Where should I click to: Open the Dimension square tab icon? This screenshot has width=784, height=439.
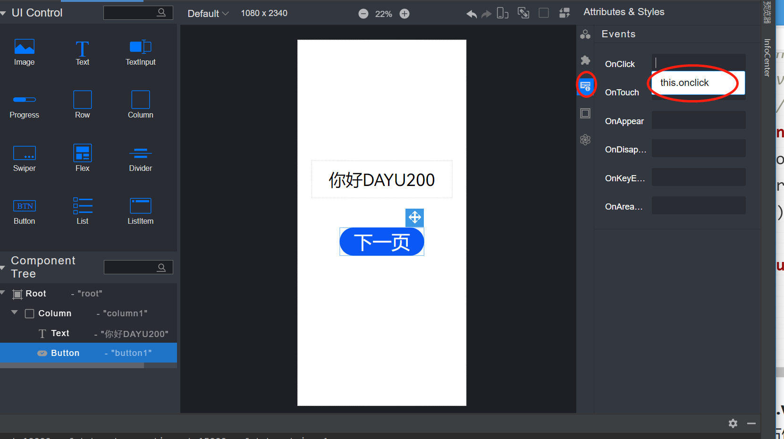pos(585,113)
